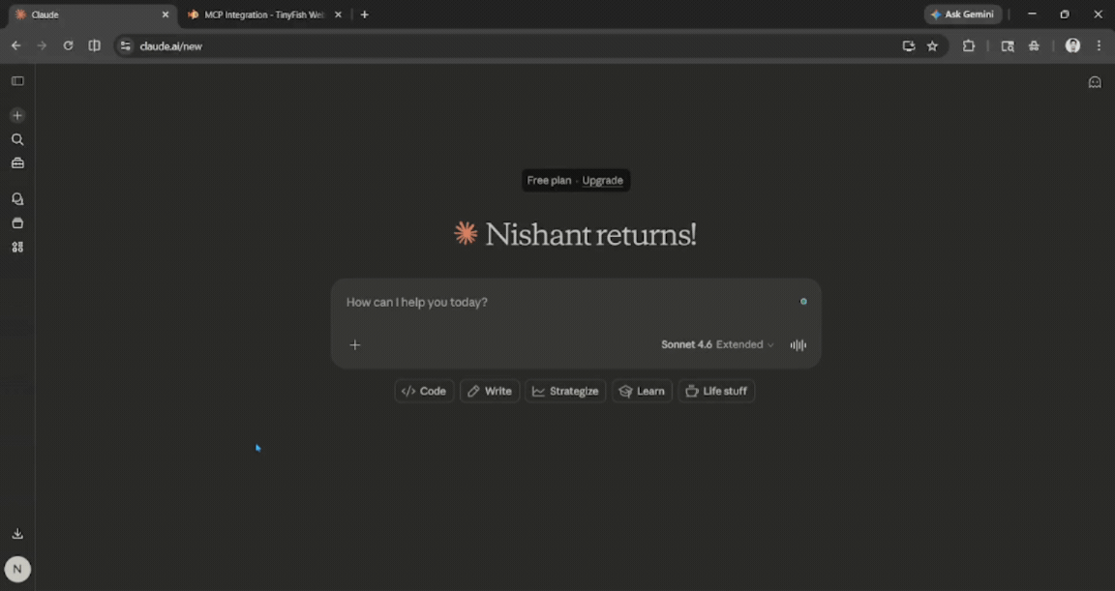The image size is (1115, 591).
Task: Open Chrome's extensions puzzle icon
Action: tap(969, 45)
